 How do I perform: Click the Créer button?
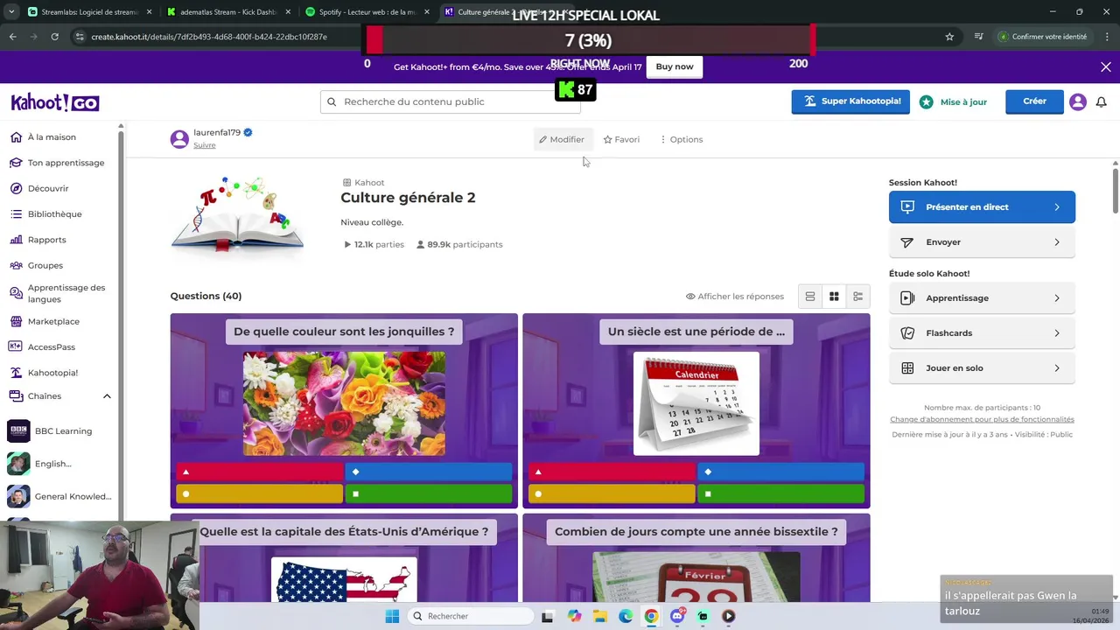(x=1034, y=101)
